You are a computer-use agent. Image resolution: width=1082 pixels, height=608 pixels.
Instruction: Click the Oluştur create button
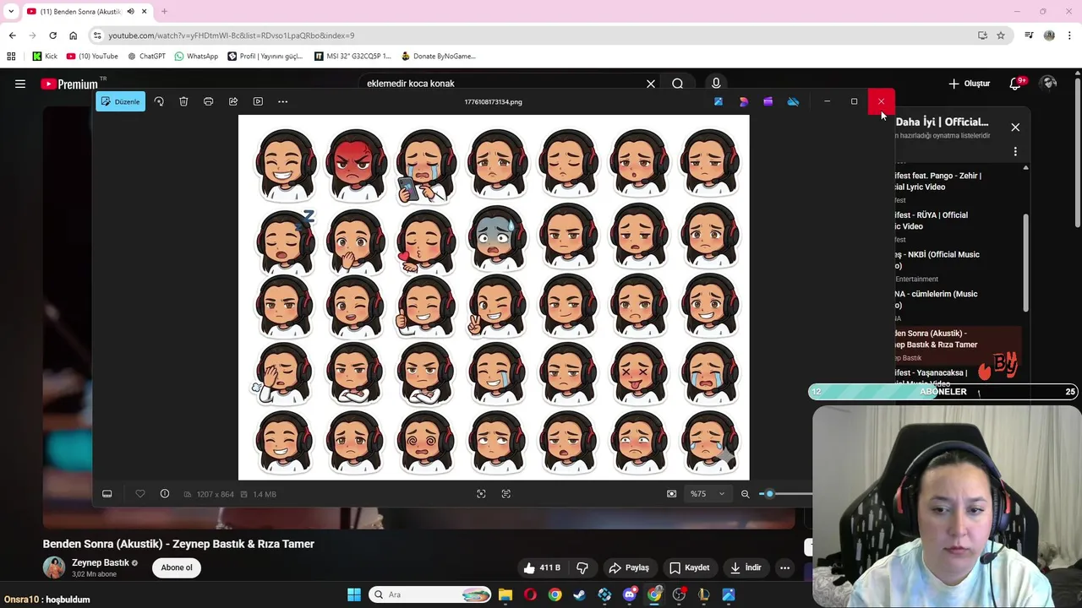coord(970,84)
